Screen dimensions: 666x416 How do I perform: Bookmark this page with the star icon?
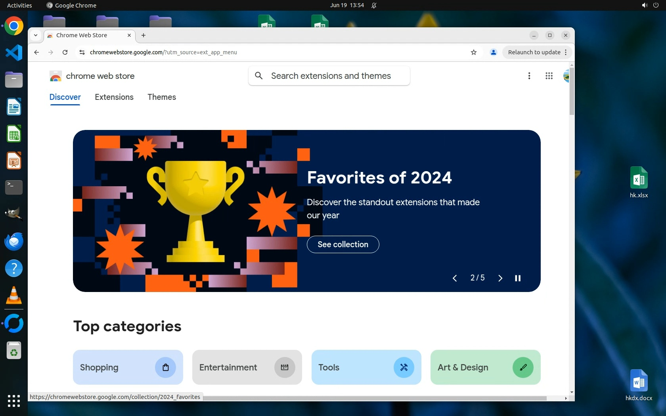[x=473, y=52]
